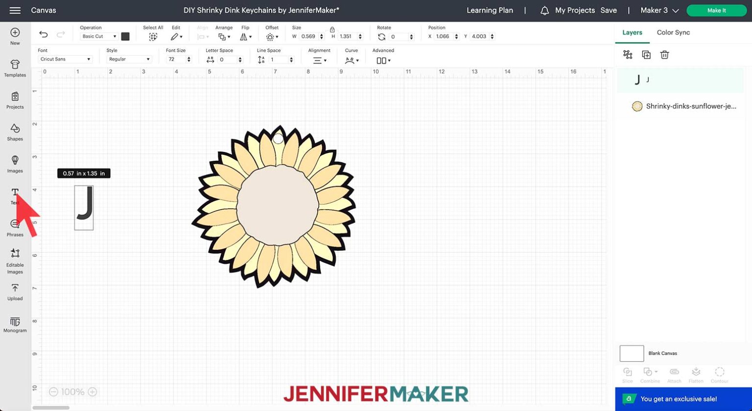Open the Templates panel
The width and height of the screenshot is (752, 411).
click(x=15, y=68)
